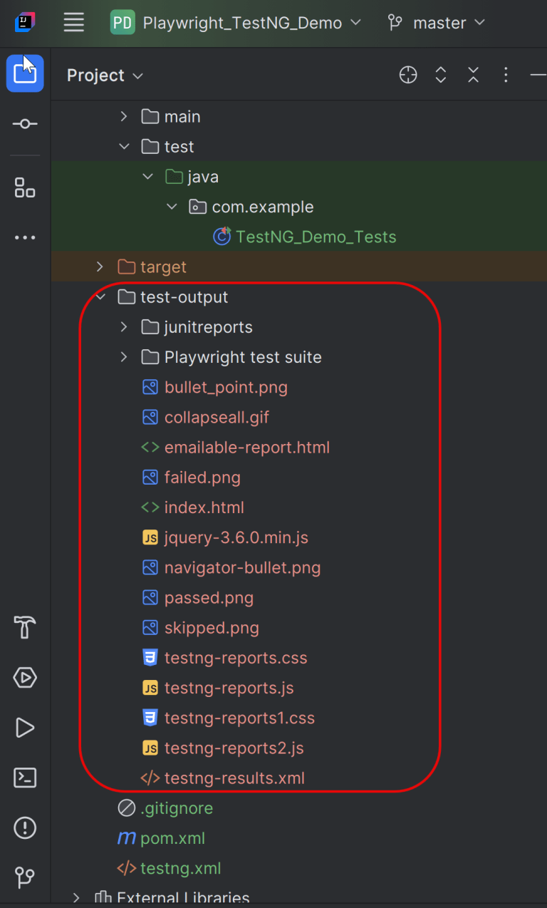
Task: Open the Project panel options menu
Action: (x=506, y=75)
